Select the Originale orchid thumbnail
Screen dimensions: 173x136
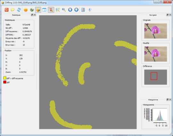coord(155,31)
